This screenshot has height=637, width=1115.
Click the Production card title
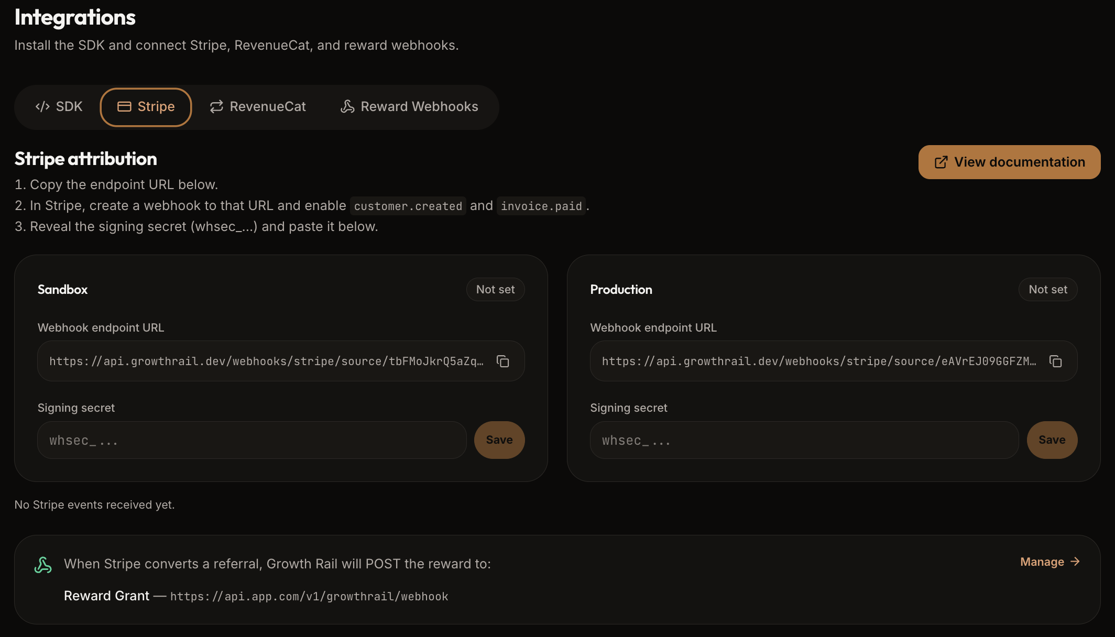(621, 290)
